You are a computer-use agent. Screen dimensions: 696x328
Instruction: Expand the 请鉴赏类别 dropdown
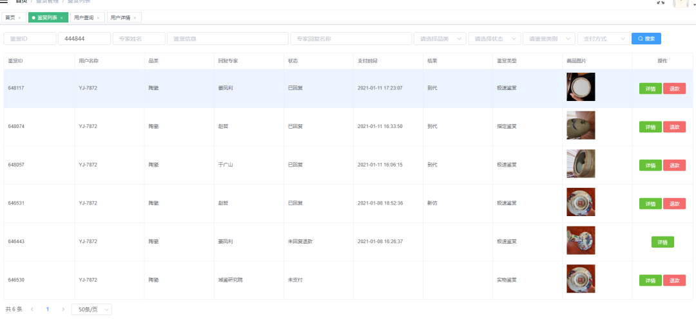549,39
